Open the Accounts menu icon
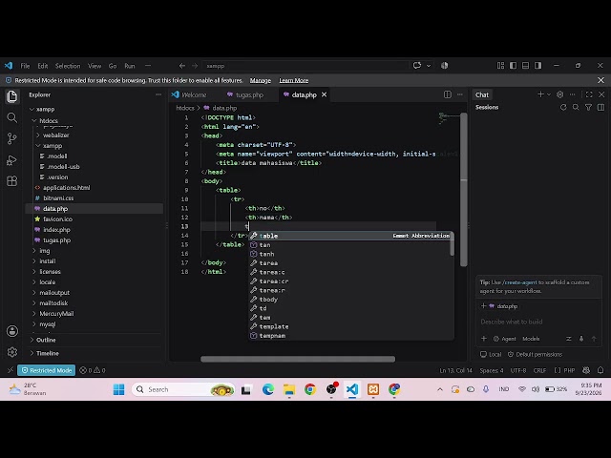611x458 pixels. [x=12, y=331]
